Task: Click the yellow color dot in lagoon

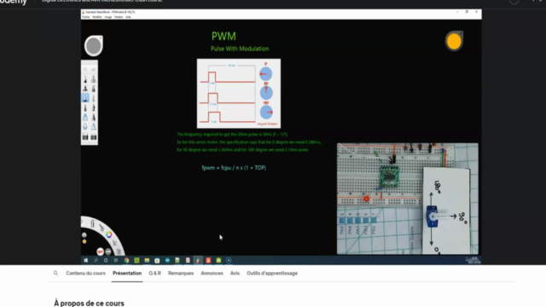Action: [x=84, y=241]
